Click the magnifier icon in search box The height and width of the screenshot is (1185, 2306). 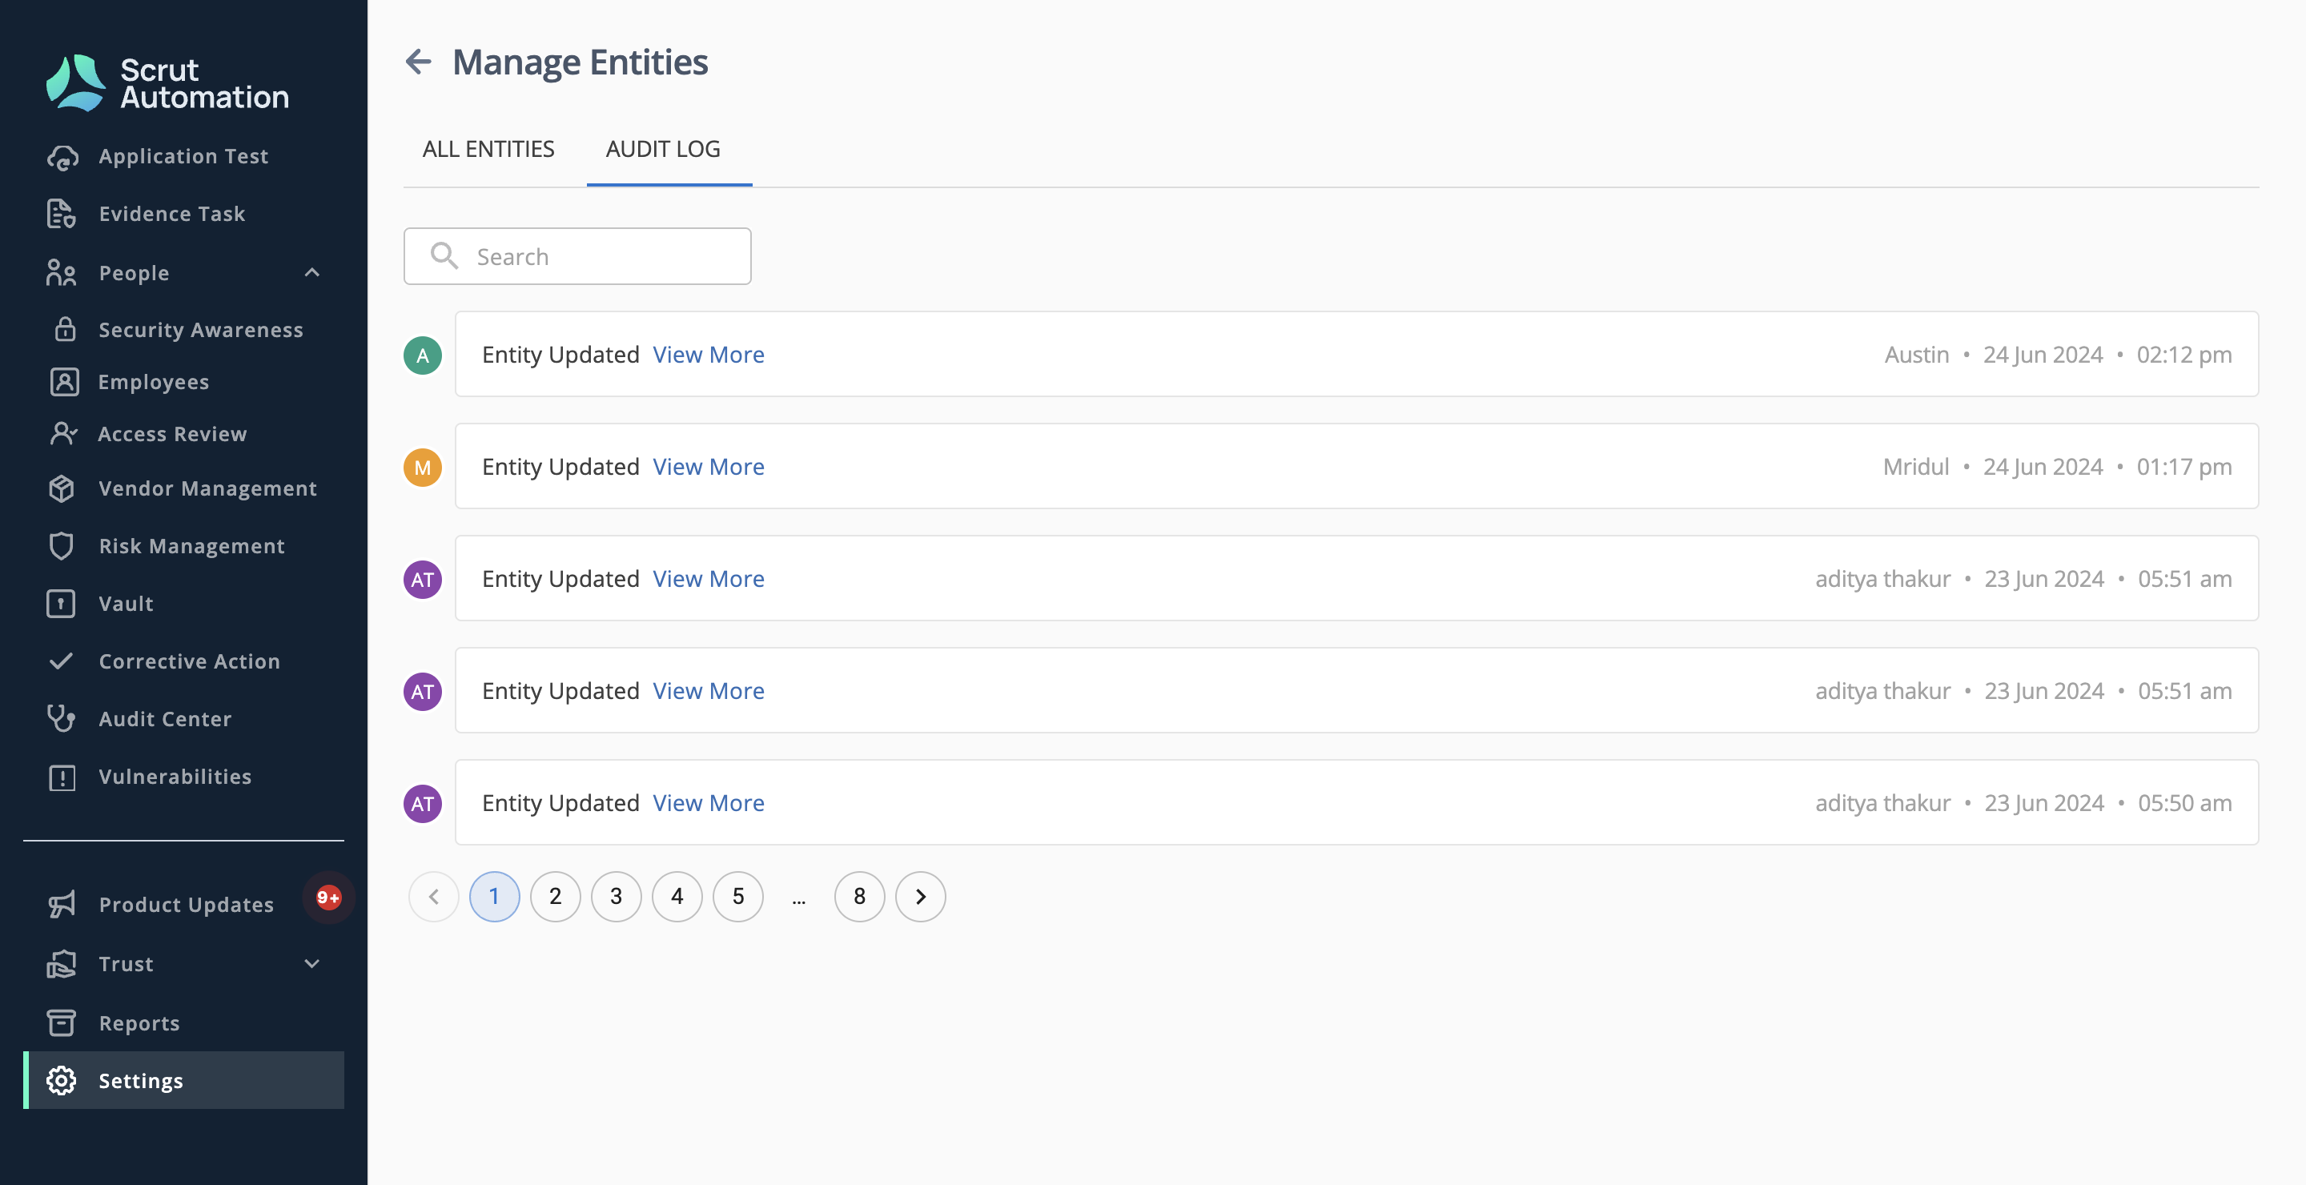click(444, 256)
